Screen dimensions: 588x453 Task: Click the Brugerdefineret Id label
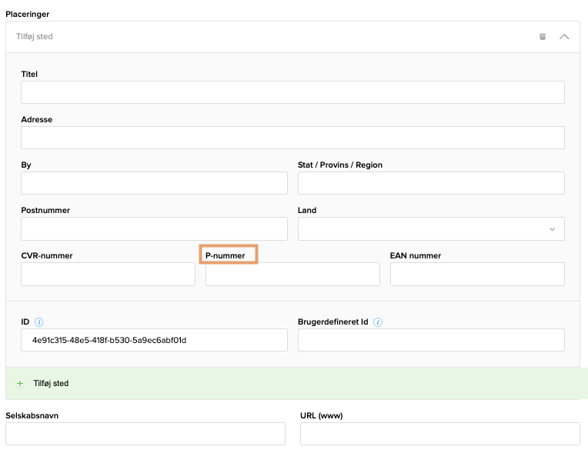click(x=333, y=321)
